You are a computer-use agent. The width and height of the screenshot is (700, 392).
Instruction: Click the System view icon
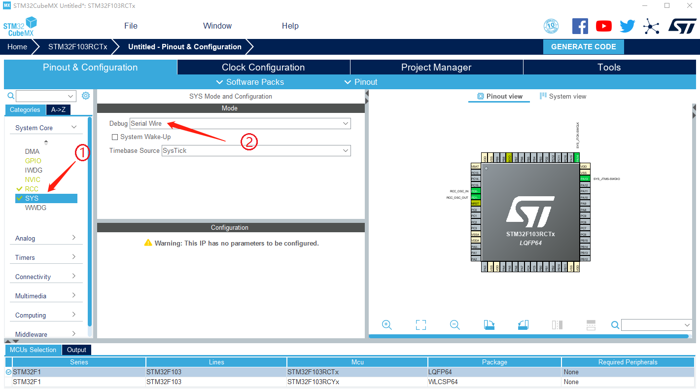pyautogui.click(x=543, y=96)
